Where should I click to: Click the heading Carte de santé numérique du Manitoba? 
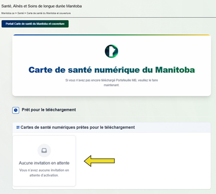click(x=112, y=70)
